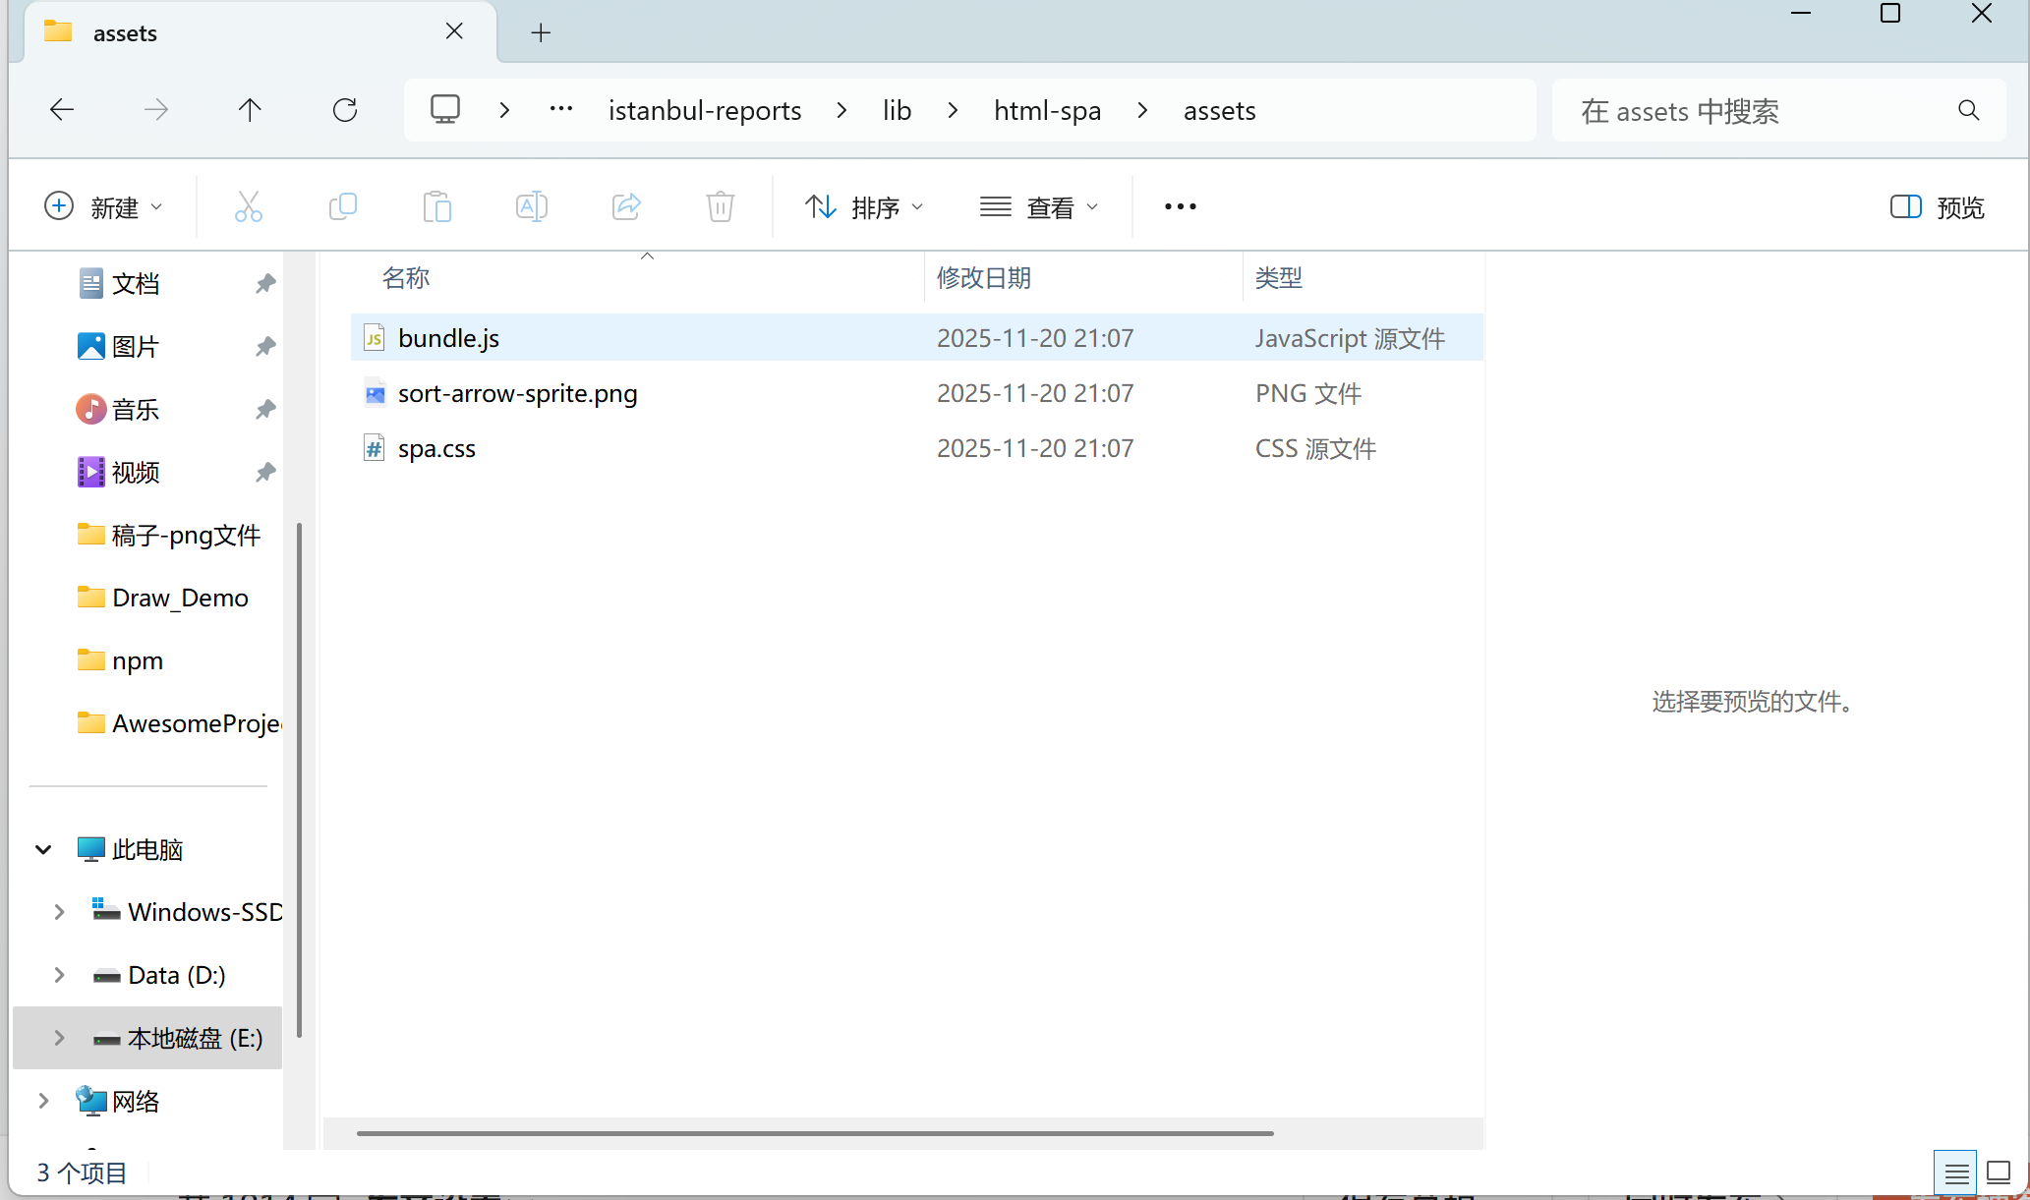Collapse the 此电脑 tree node
The width and height of the screenshot is (2030, 1200).
43,849
